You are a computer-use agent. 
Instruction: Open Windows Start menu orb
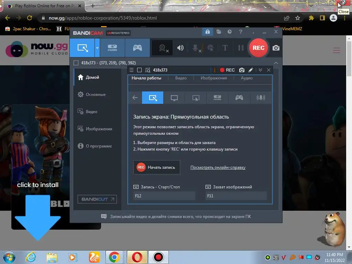pos(9,257)
